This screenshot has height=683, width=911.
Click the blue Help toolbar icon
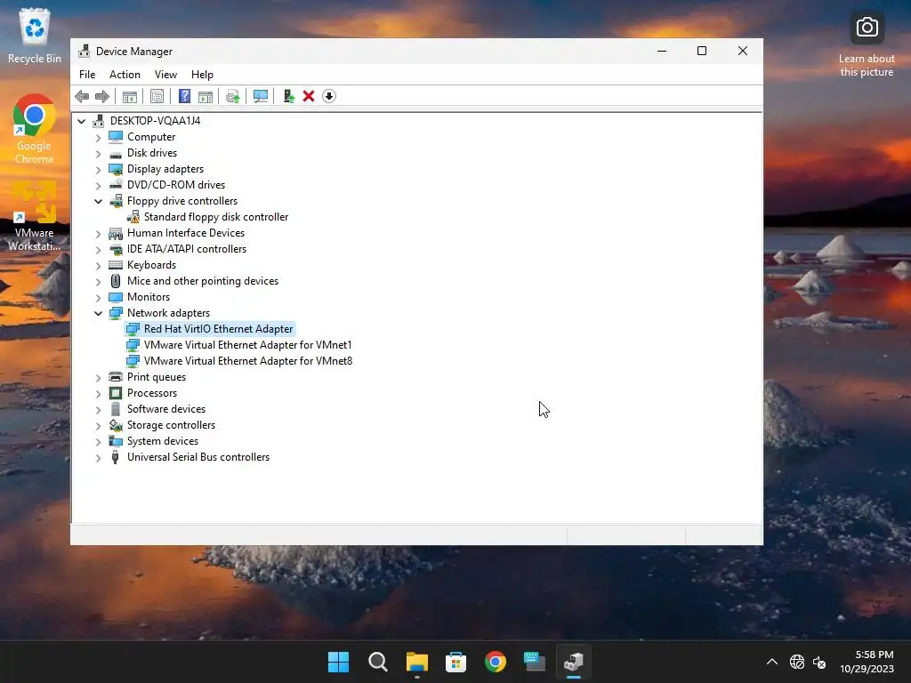tap(184, 96)
